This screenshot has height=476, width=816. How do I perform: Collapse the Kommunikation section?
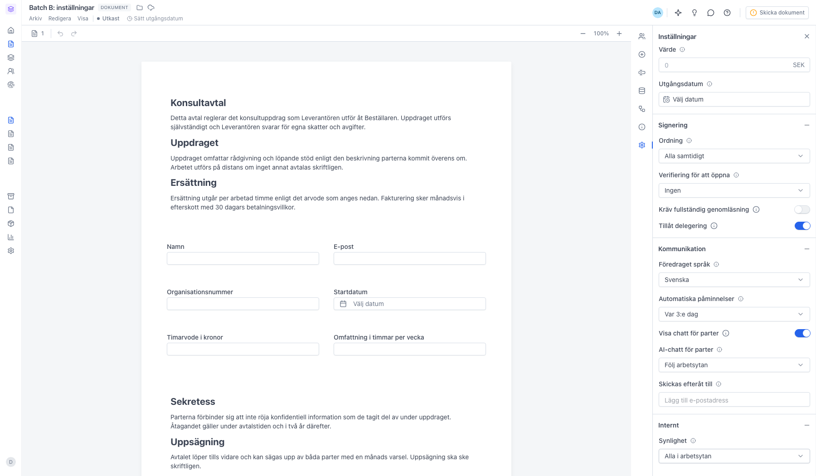coord(806,249)
